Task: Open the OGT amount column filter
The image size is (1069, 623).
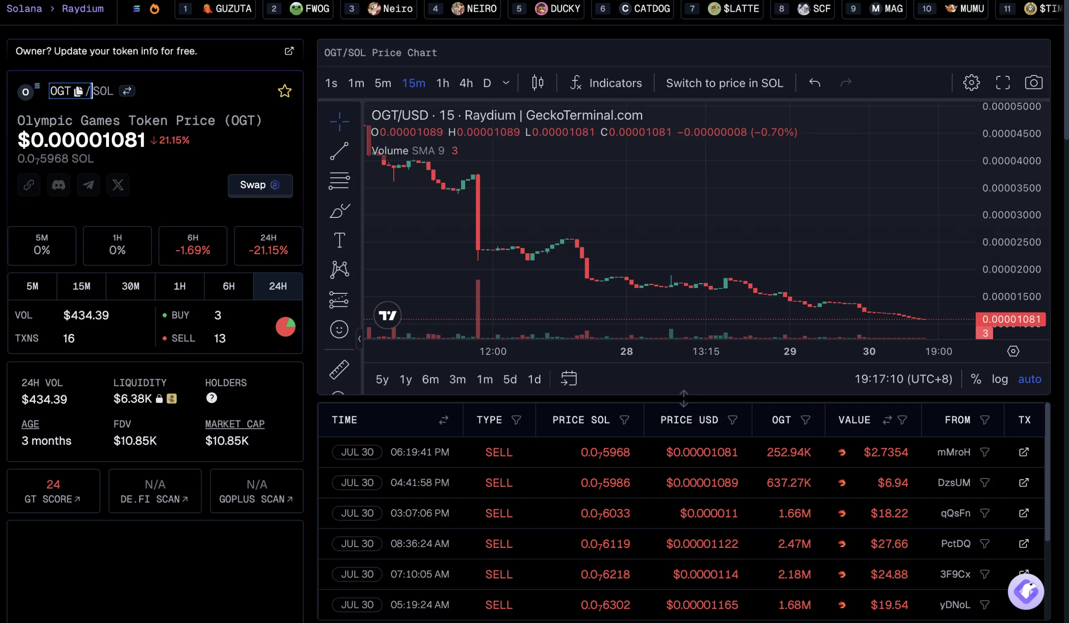Action: coord(806,420)
